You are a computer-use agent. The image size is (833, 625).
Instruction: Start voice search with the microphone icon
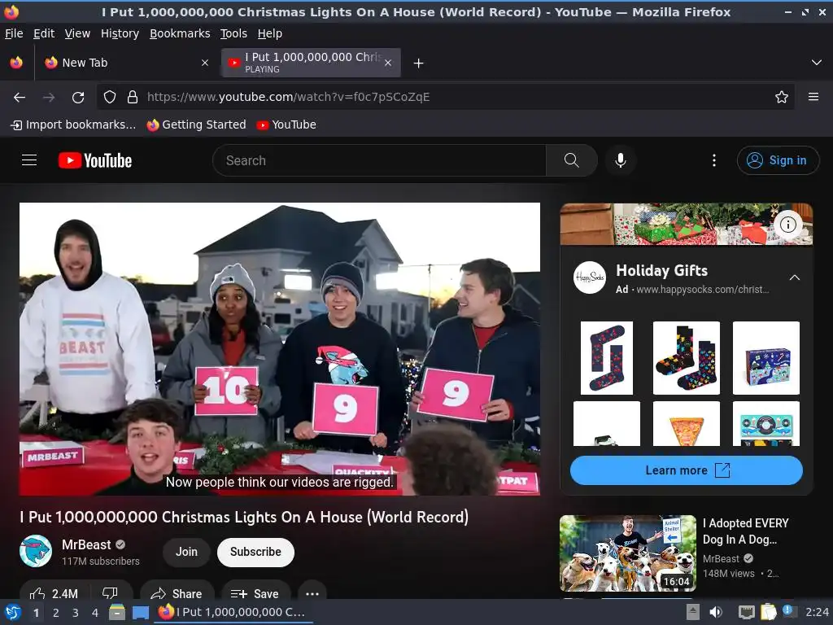point(621,160)
